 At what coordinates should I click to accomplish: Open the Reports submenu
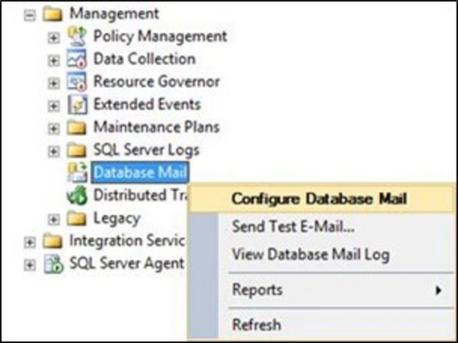(x=257, y=289)
